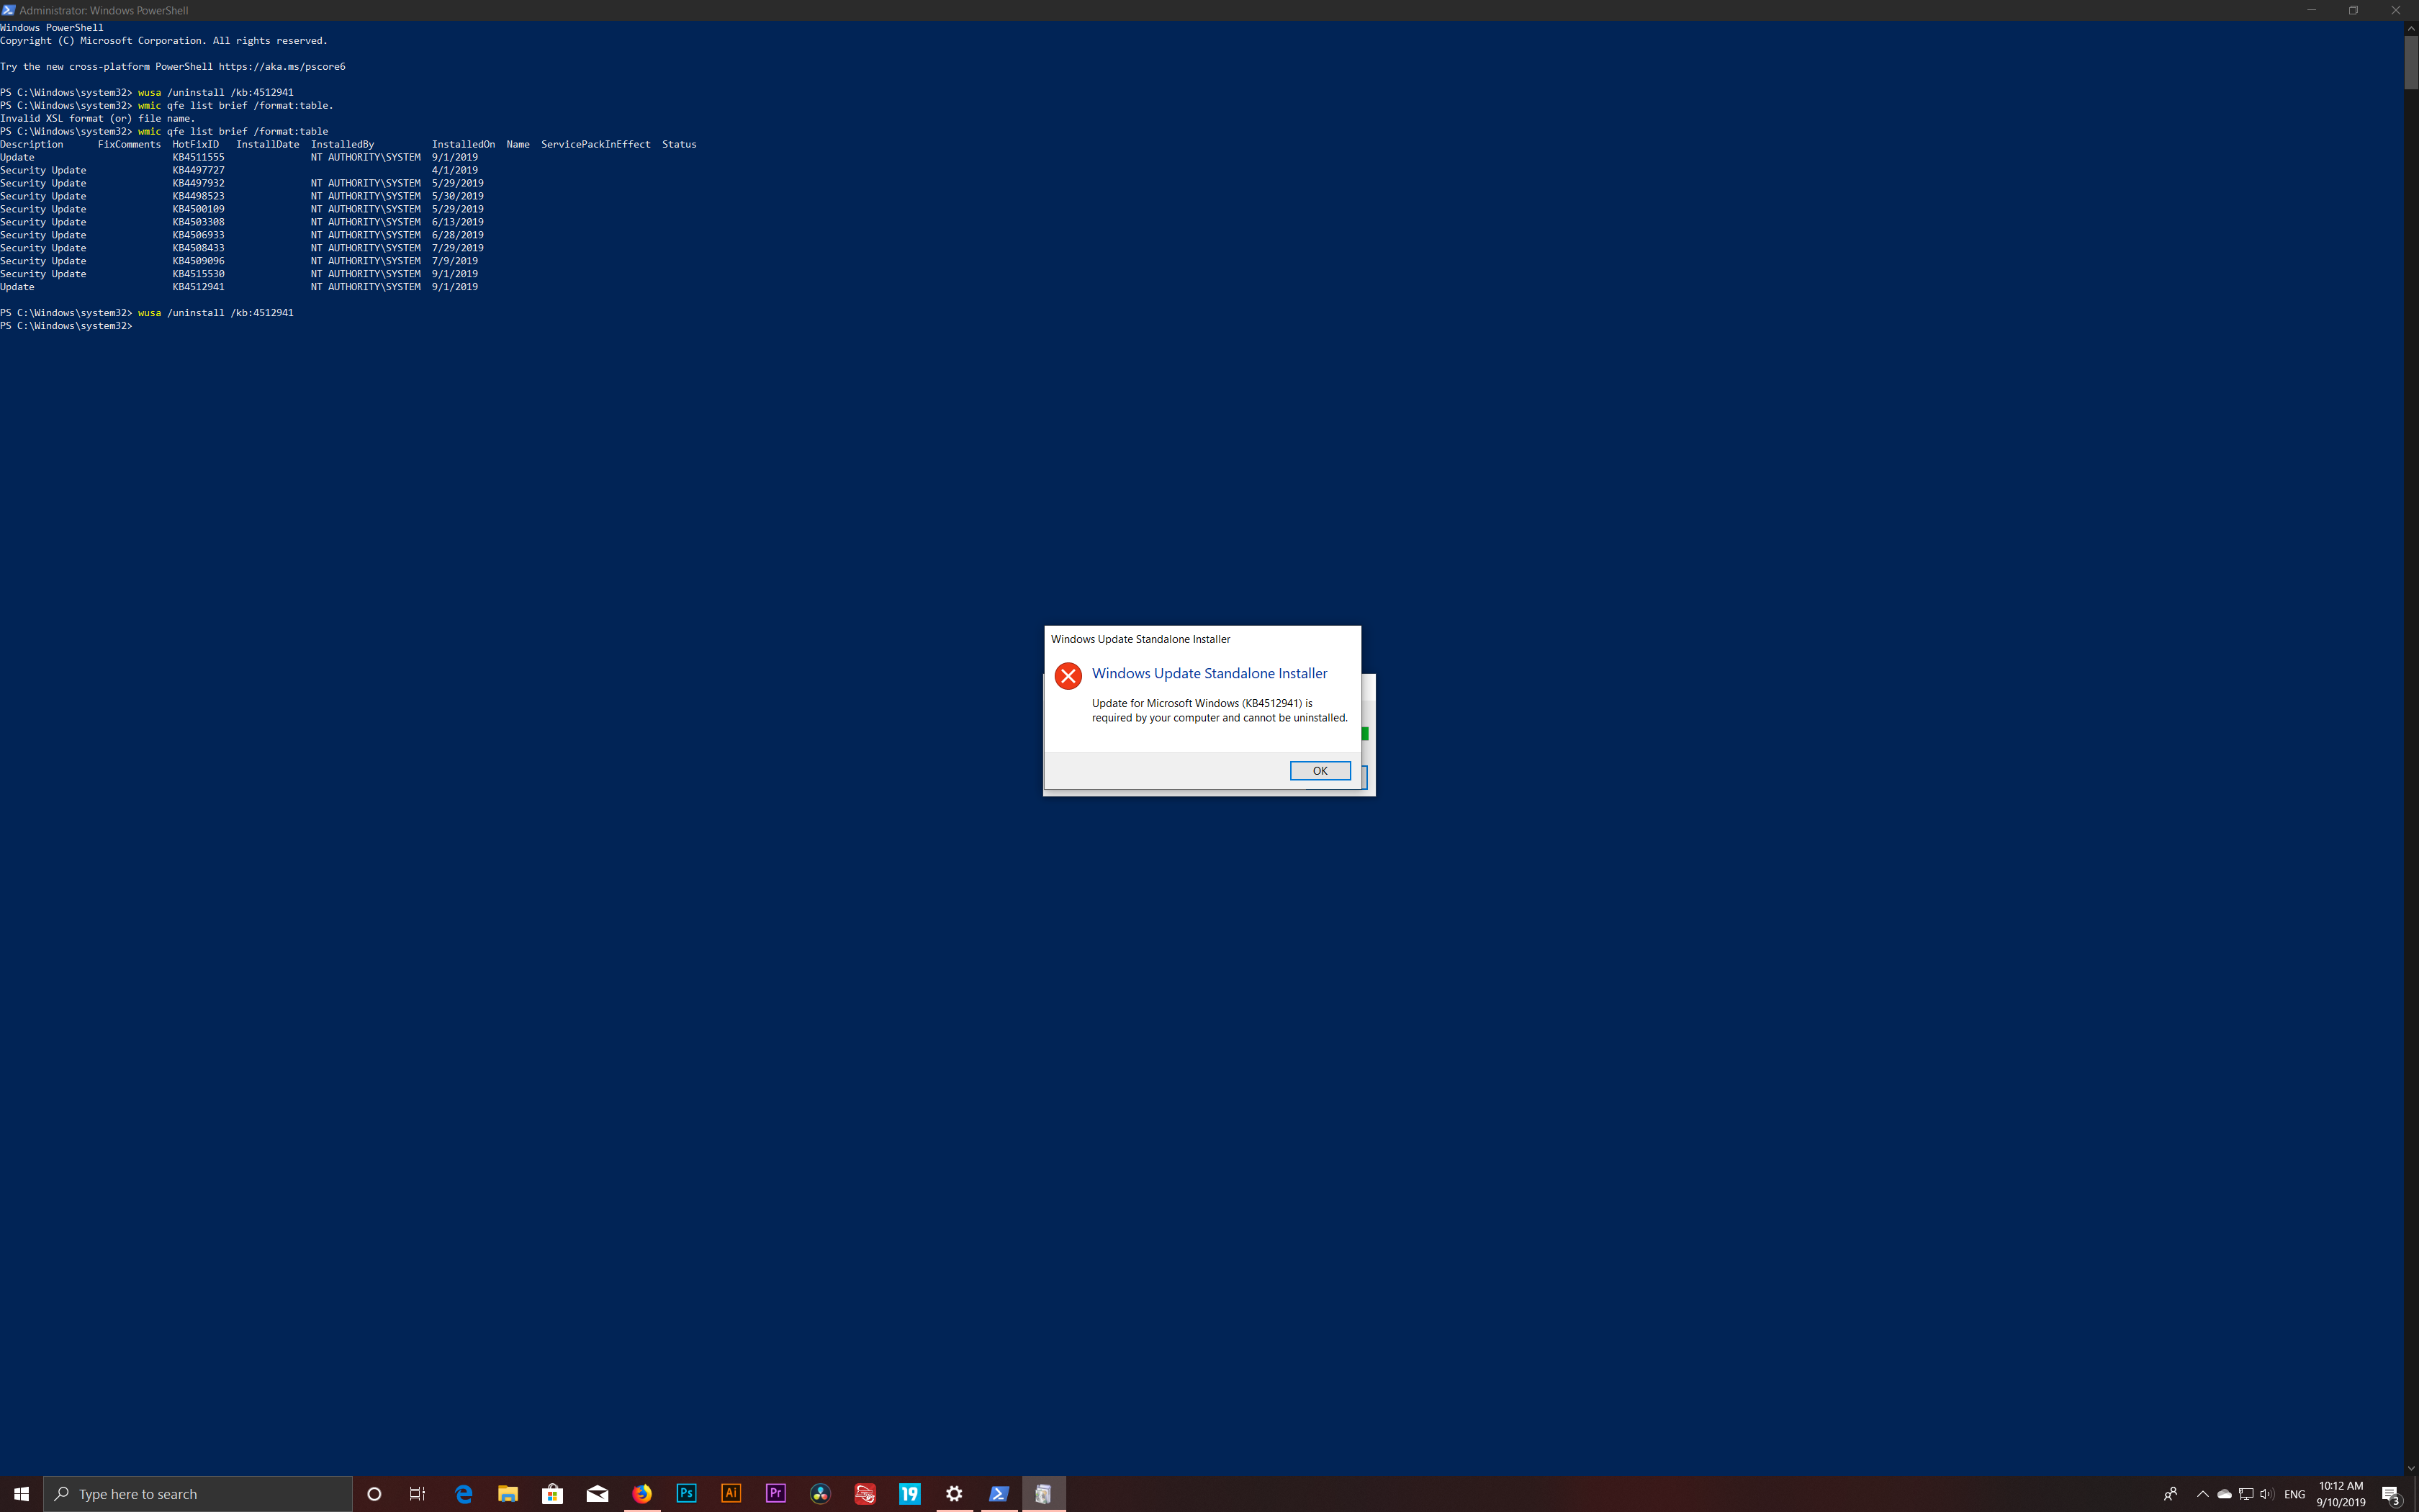Viewport: 2419px width, 1512px height.
Task: Switch to Settings gear in the taskbar
Action: click(955, 1494)
